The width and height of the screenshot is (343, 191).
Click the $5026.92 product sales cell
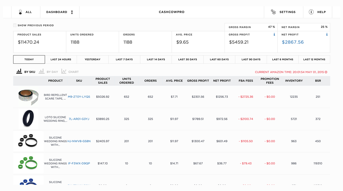click(103, 97)
